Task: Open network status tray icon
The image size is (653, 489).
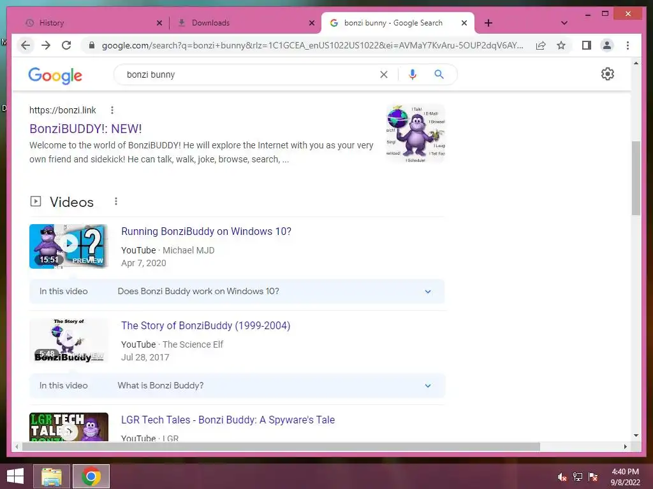Action: tap(577, 477)
